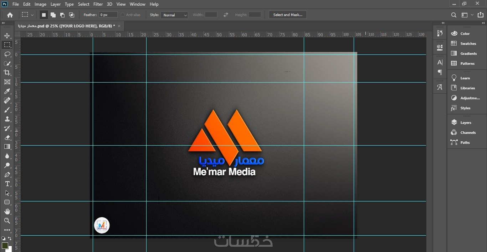This screenshot has width=487, height=252.
Task: Toggle the Anti-alias checkbox
Action: (x=123, y=15)
